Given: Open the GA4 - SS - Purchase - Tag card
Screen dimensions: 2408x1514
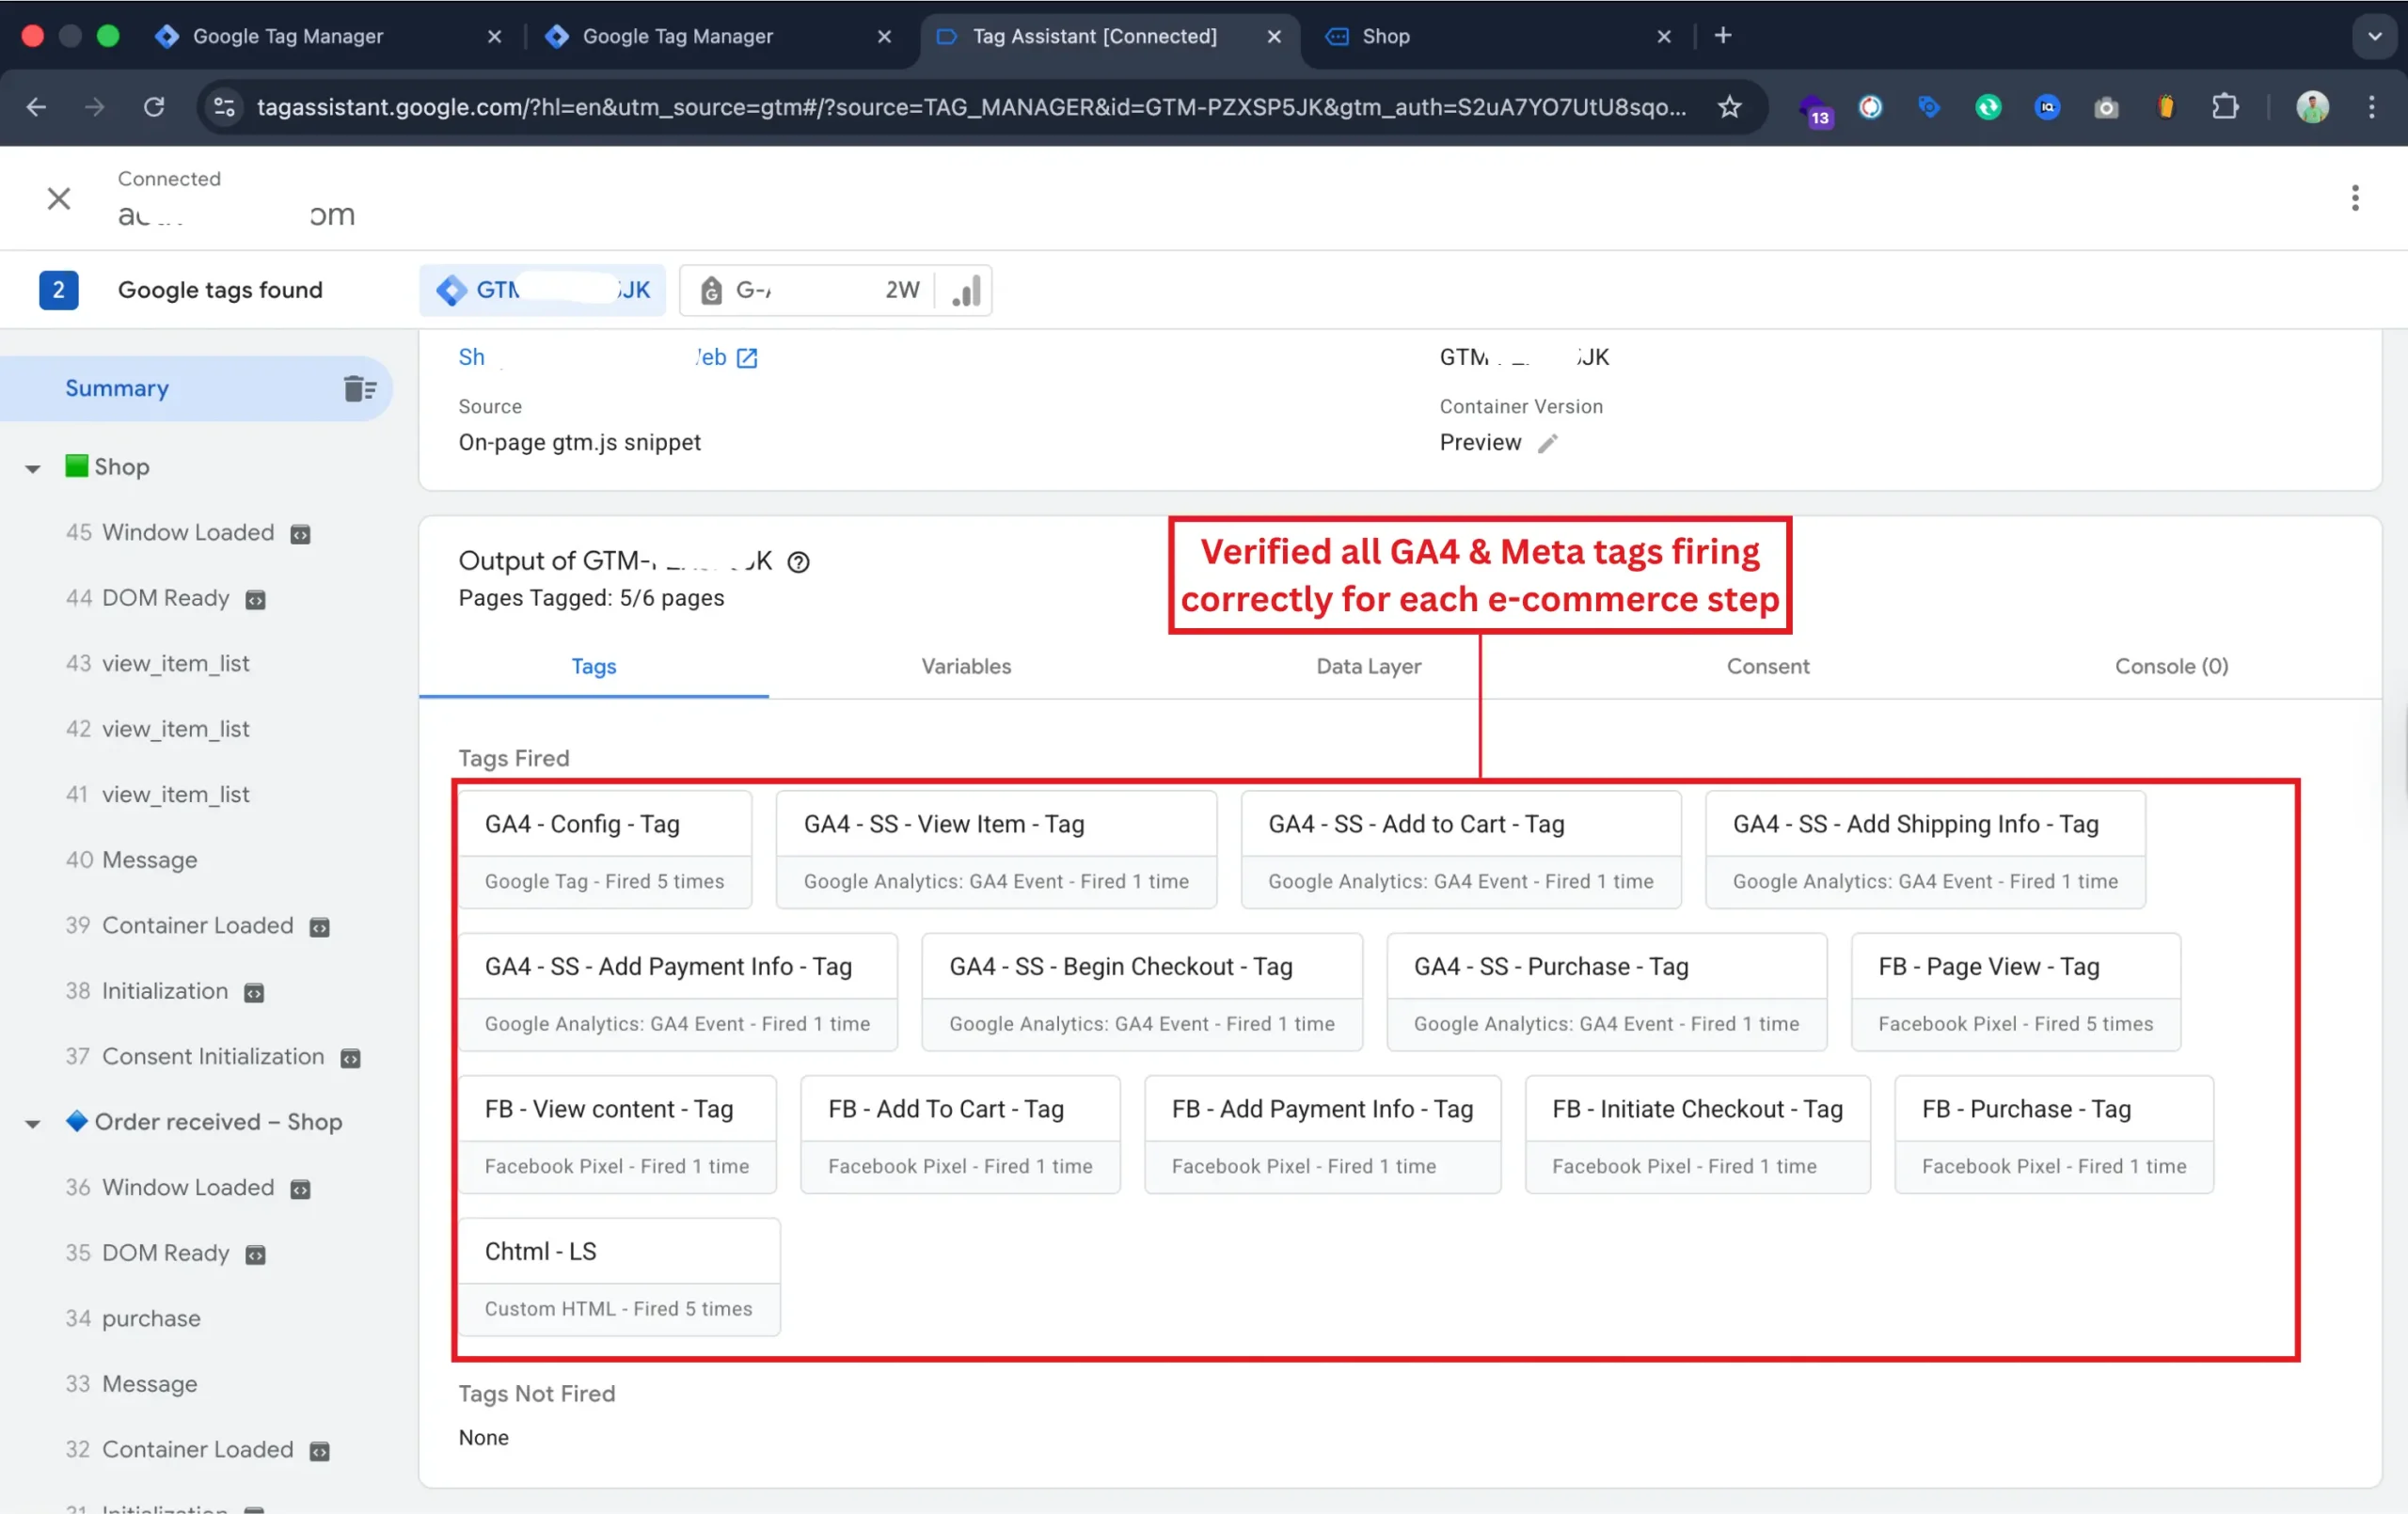Looking at the screenshot, I should pyautogui.click(x=1605, y=991).
